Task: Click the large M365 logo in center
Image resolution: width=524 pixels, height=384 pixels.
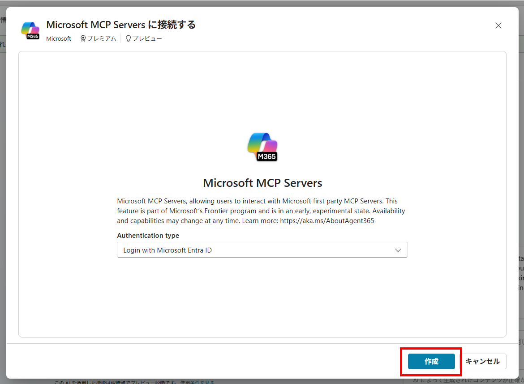Action: [262, 147]
